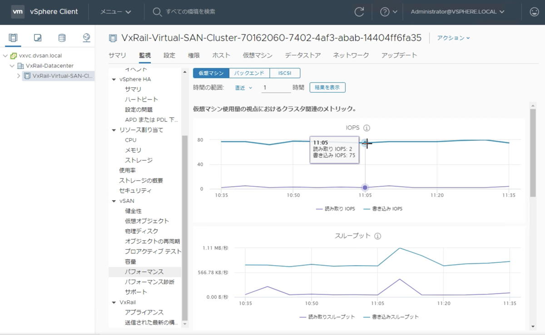
Task: Click the VxRail-Datacenter icon in tree
Action: click(20, 66)
